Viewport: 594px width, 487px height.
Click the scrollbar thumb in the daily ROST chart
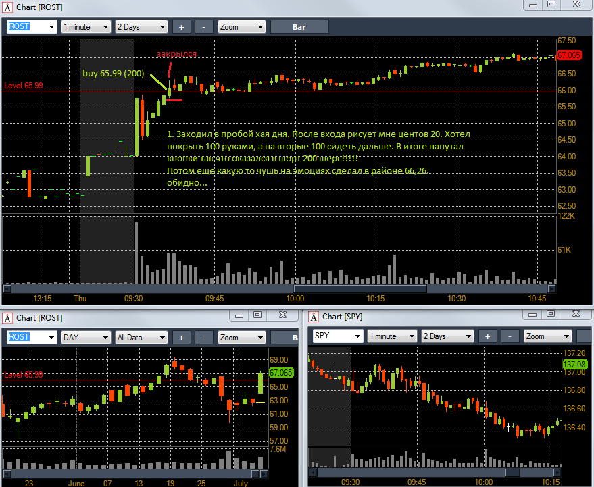point(255,473)
